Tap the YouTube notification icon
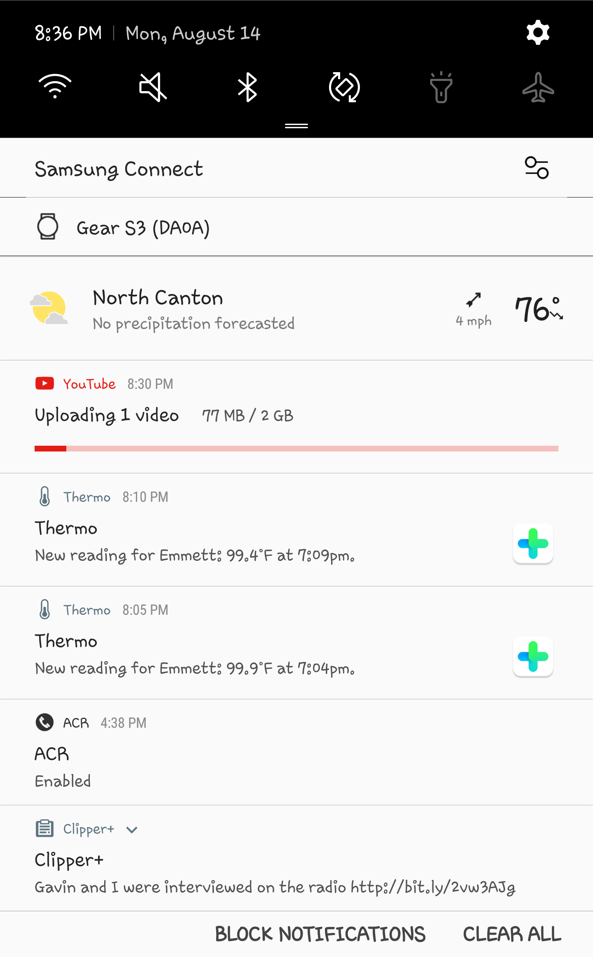The image size is (593, 957). click(44, 383)
